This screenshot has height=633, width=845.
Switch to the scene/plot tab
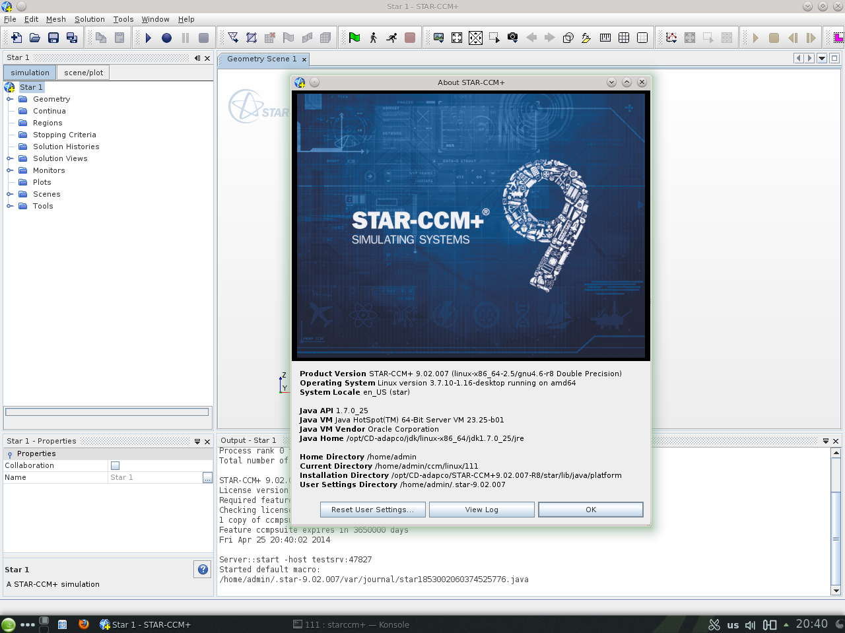(x=84, y=73)
